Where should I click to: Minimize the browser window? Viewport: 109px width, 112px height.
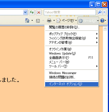pyautogui.click(x=92, y=4)
